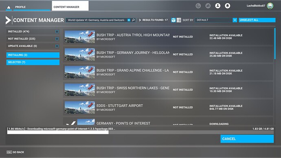Switch to package grid view icon

click(173, 20)
